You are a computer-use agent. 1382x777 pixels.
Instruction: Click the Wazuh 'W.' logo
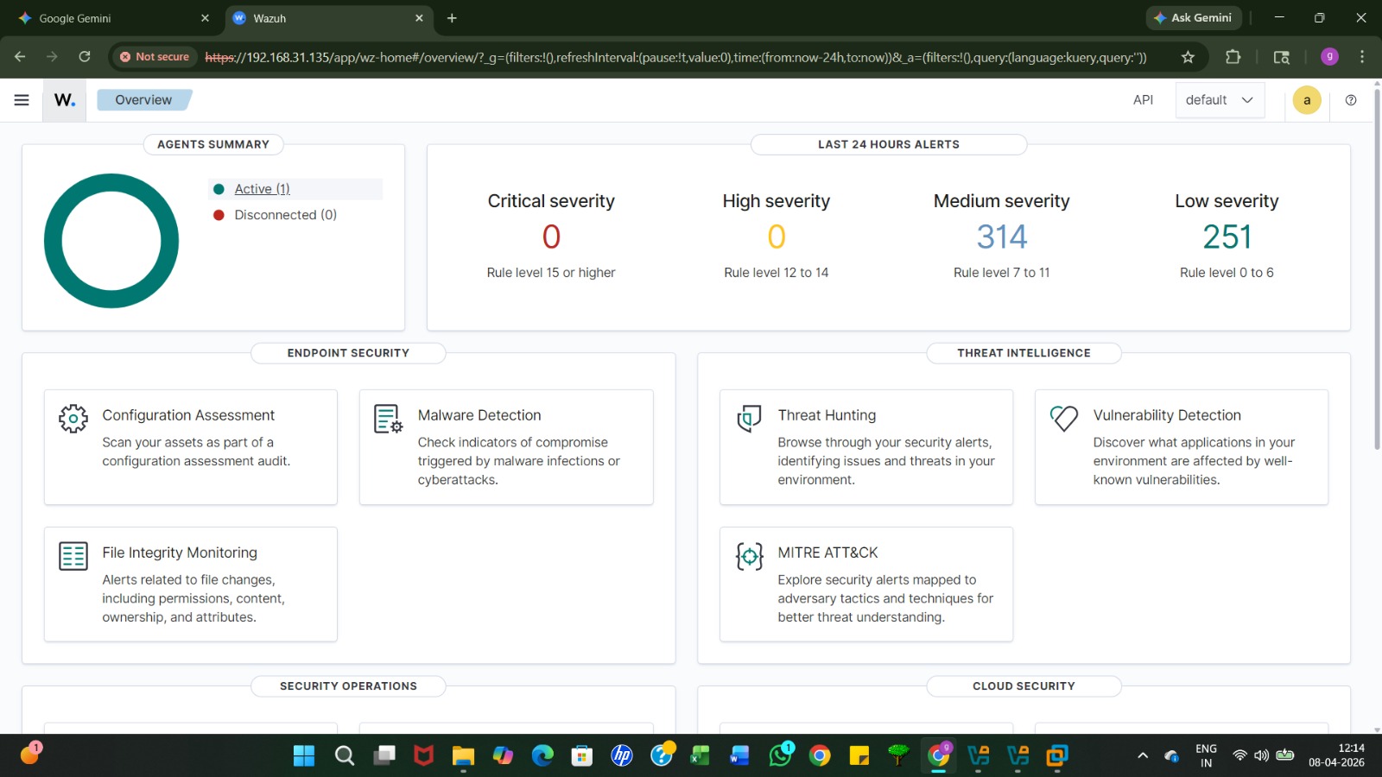click(65, 100)
